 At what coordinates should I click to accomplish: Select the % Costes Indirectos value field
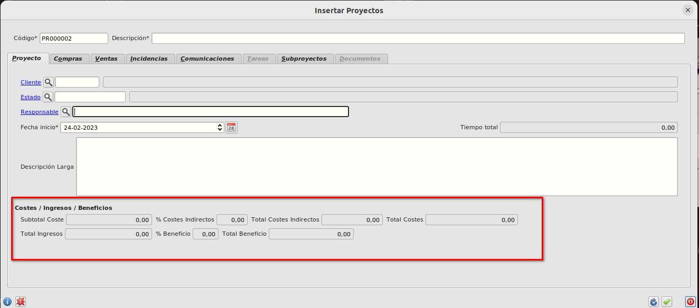pos(232,220)
